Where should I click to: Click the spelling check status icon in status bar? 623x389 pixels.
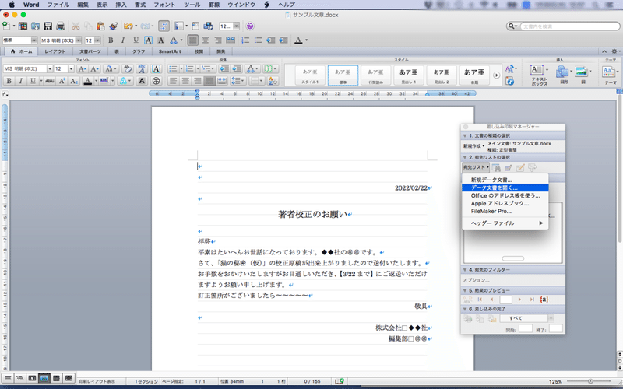[x=339, y=381]
